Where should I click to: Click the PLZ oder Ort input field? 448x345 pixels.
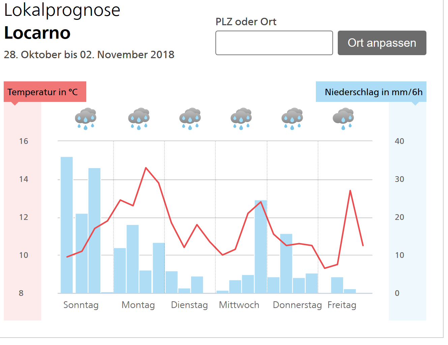click(x=274, y=43)
